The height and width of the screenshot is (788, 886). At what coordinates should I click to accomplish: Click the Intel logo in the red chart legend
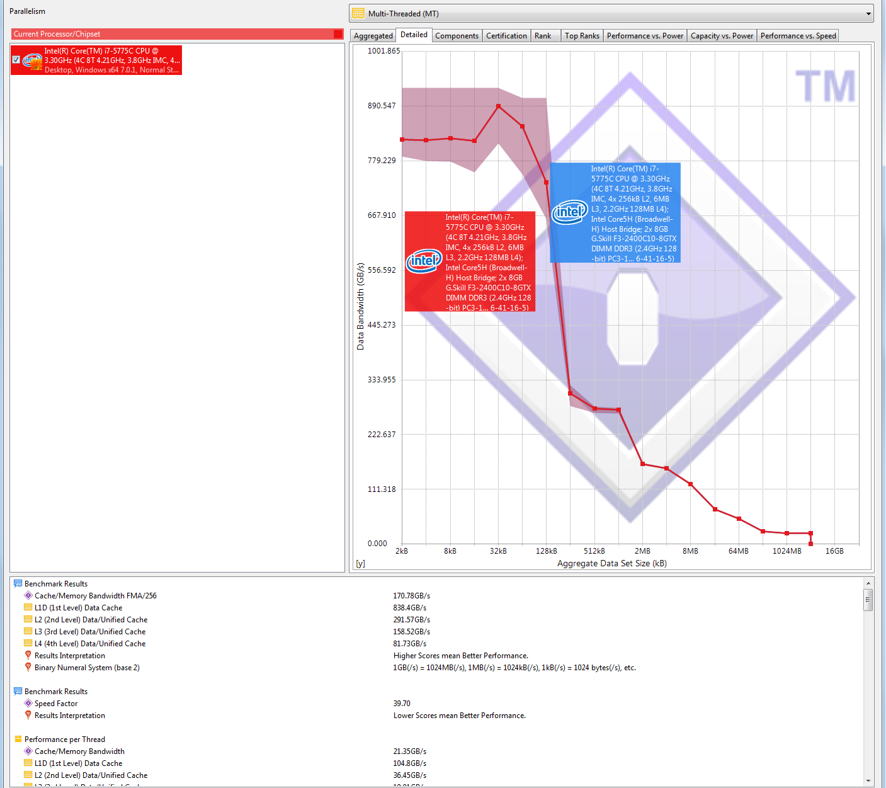coord(424,261)
